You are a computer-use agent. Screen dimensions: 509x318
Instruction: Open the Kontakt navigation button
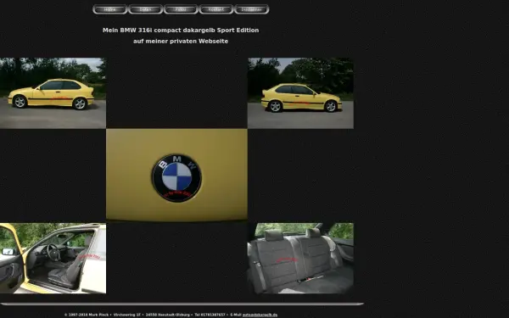click(x=216, y=9)
